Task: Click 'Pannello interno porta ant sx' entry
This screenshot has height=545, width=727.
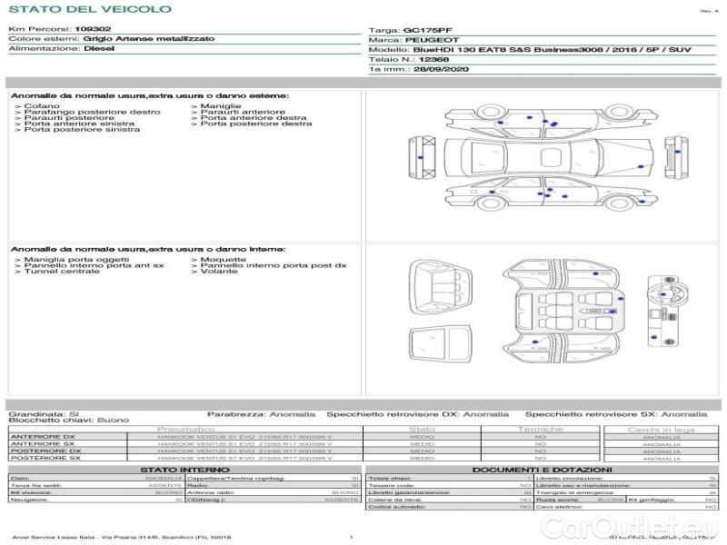Action: click(x=94, y=265)
